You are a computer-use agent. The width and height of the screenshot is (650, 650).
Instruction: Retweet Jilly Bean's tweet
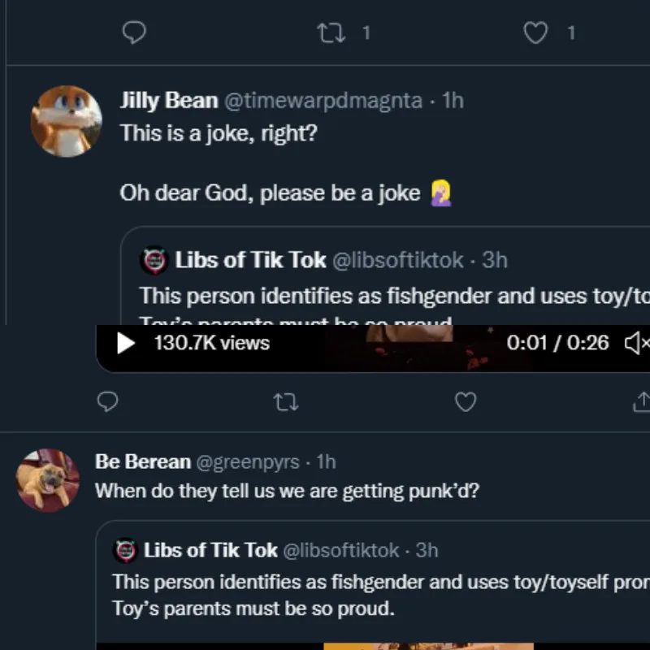[284, 401]
